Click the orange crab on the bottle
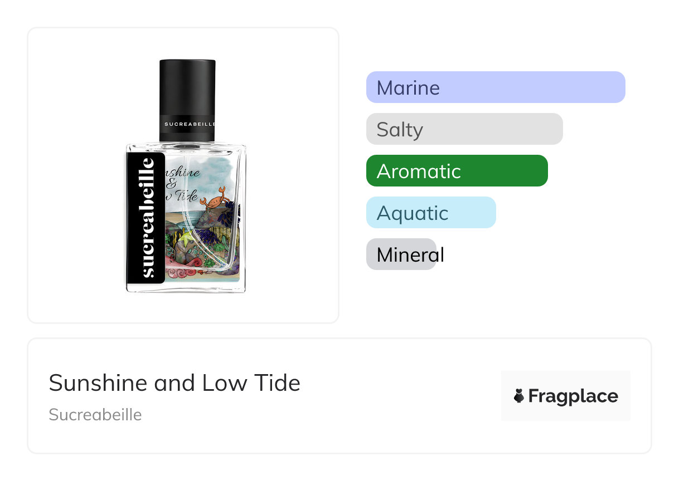 pyautogui.click(x=214, y=198)
